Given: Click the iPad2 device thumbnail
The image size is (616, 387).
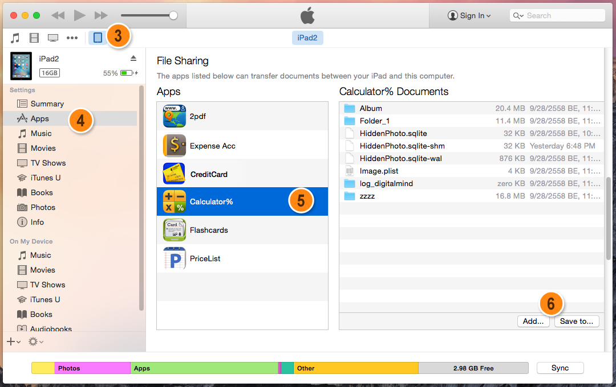Looking at the screenshot, I should point(21,66).
